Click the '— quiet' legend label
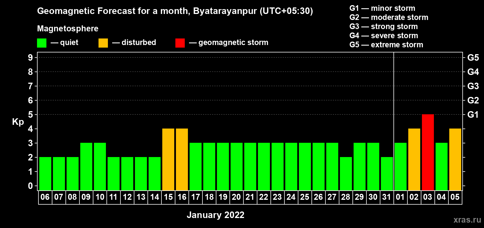This screenshot has width=484, height=228. click(64, 42)
